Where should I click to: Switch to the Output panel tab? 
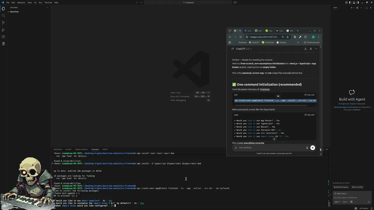tap(68, 149)
